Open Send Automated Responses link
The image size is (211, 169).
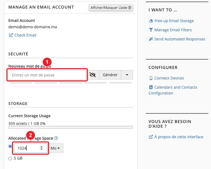[x=180, y=39]
